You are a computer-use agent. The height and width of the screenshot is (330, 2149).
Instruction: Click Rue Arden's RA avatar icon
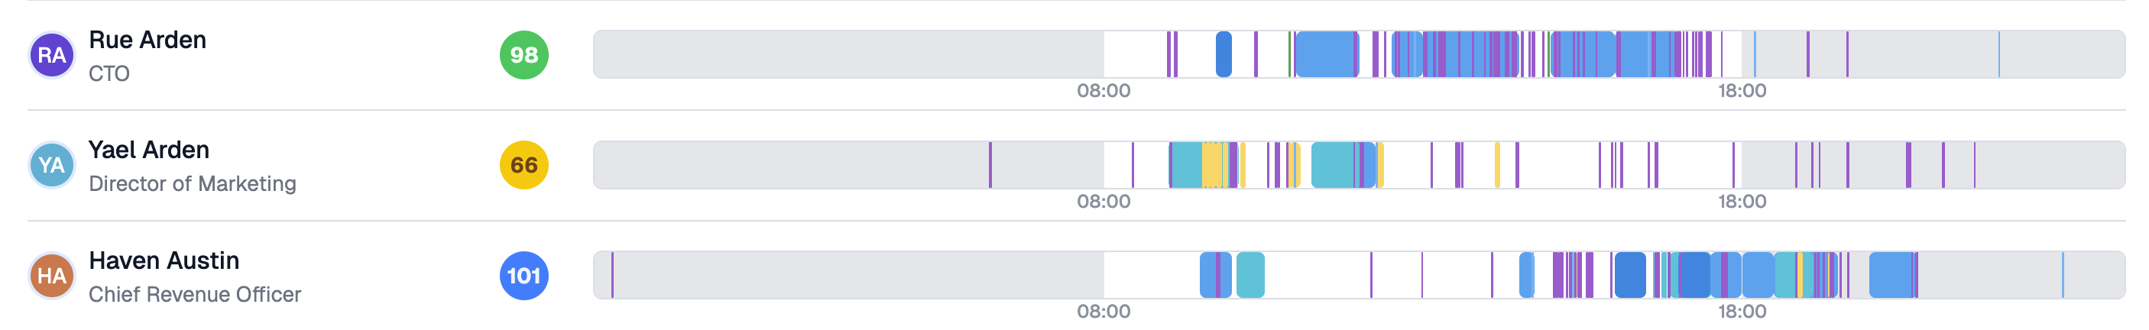pos(52,55)
